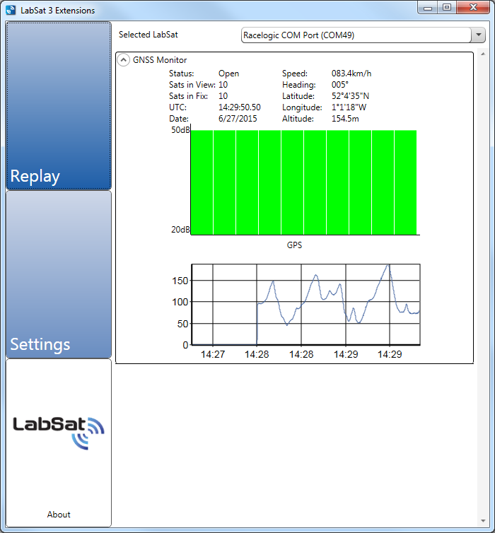Collapse the GNSS Monitor section
Screen dimensions: 495x533
click(x=124, y=60)
